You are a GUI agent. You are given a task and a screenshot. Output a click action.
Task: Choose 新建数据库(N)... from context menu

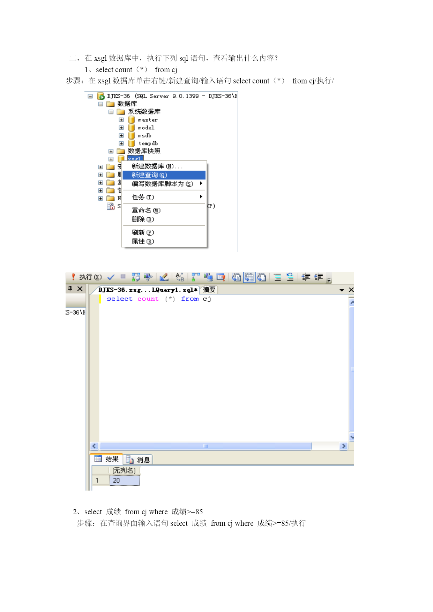click(x=164, y=166)
